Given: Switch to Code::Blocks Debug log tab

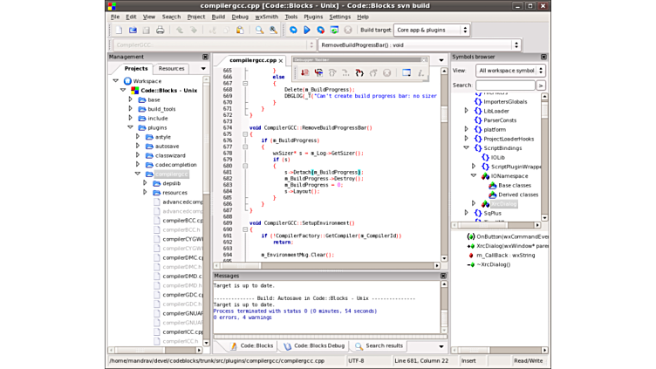Looking at the screenshot, I should [x=314, y=345].
